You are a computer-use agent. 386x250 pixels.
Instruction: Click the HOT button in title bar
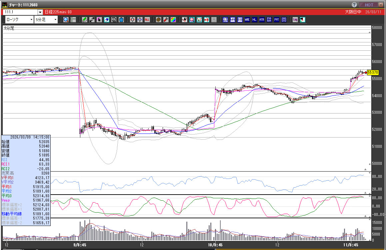coord(369,5)
